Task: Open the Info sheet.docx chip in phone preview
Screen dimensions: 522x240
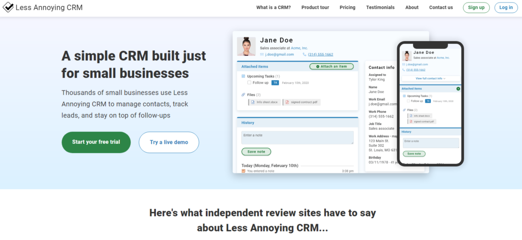Action: click(x=420, y=116)
